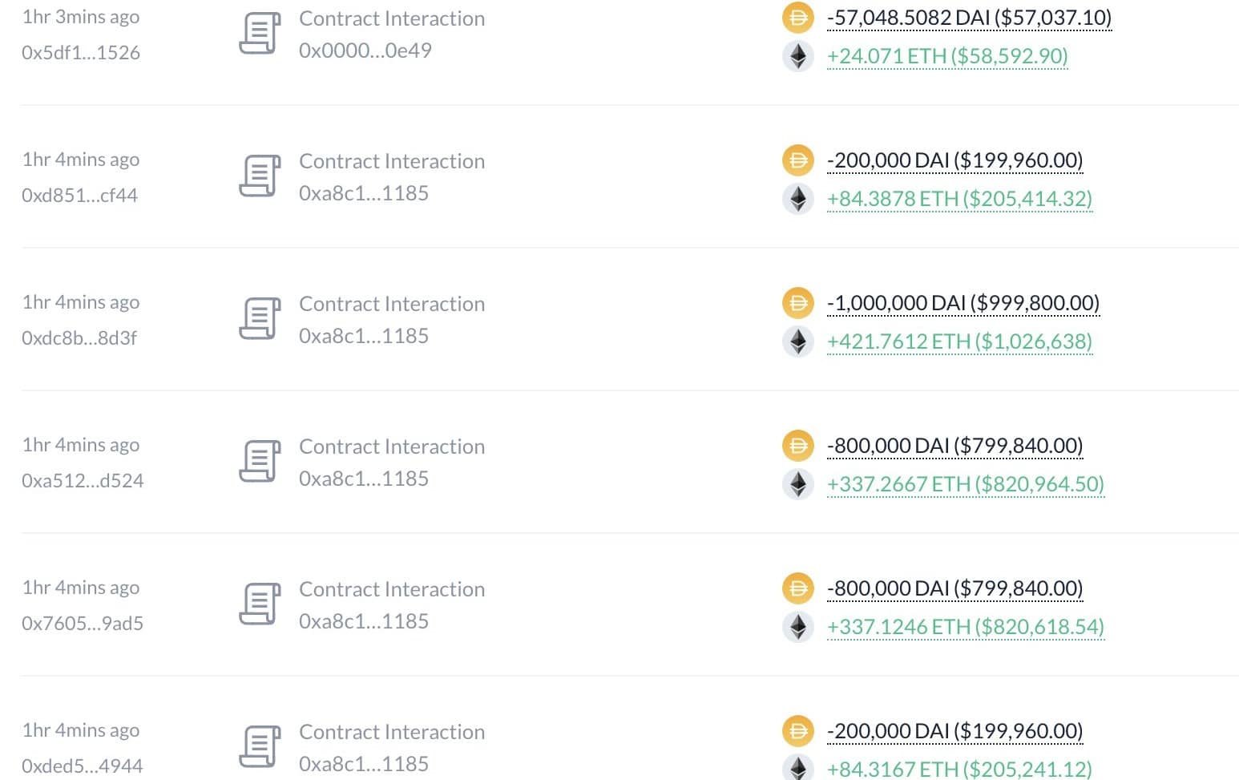Open transaction hash 0x7605...9ad5

coord(83,624)
